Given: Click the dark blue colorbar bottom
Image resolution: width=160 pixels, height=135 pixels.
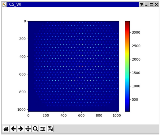Looking at the screenshot, I should (x=127, y=109).
